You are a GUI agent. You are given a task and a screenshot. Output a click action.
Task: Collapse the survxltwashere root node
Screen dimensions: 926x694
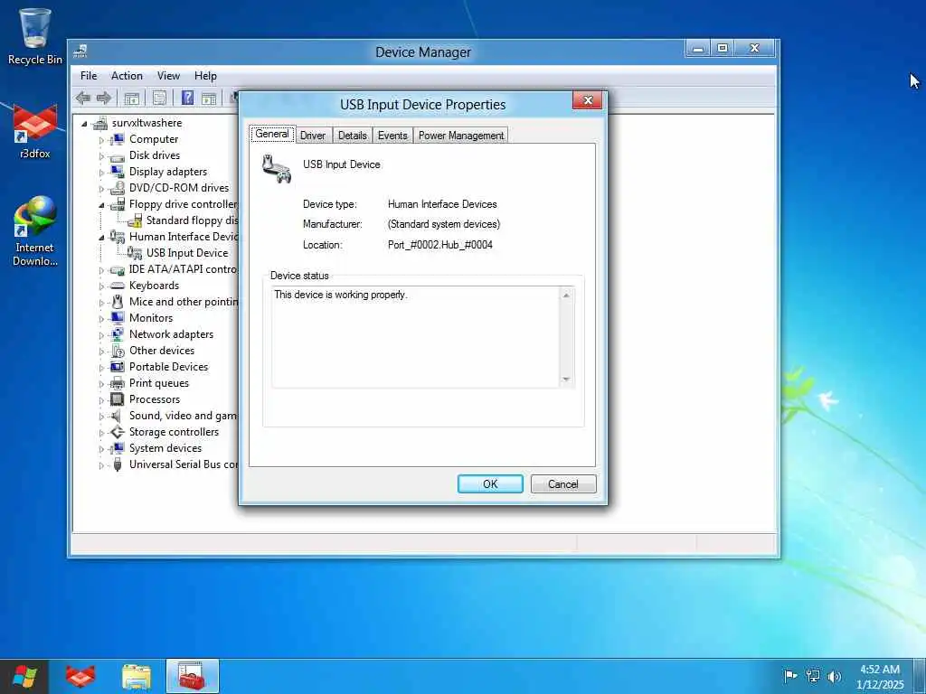84,124
